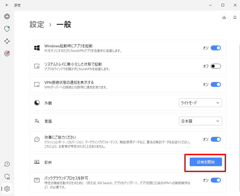This screenshot has width=240, height=196.
Task: Click the 診断 diagnostics laptop icon
Action: [x=37, y=162]
